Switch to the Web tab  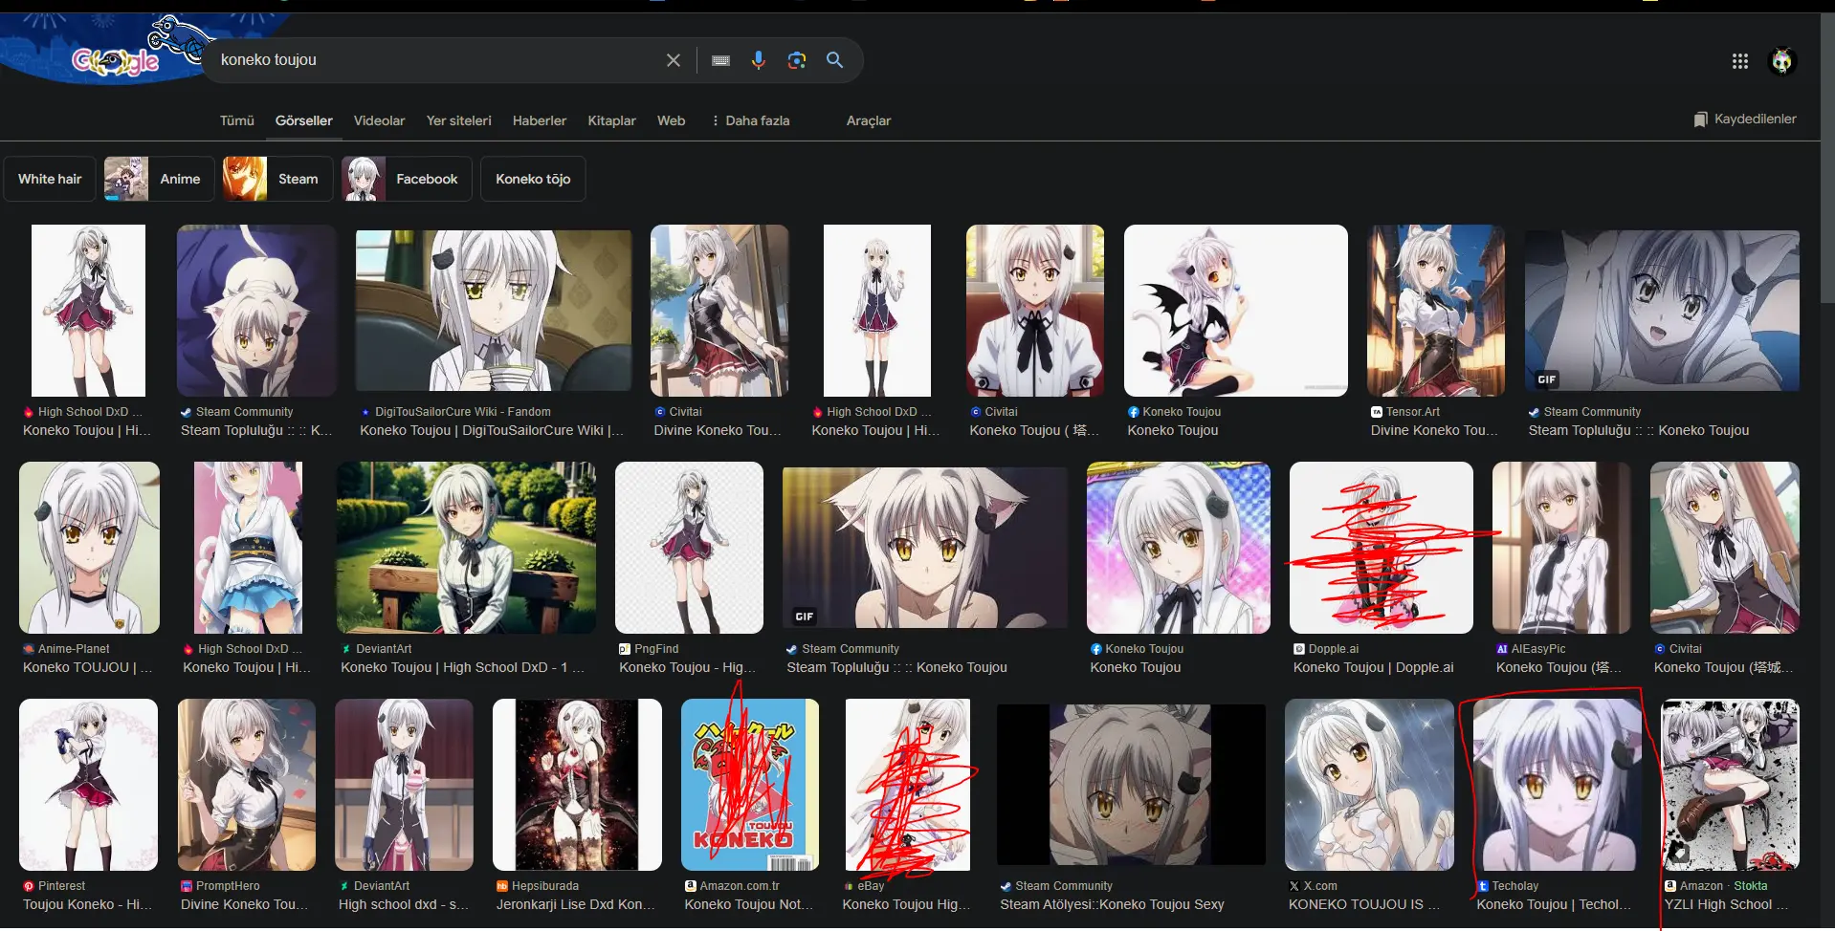point(671,120)
